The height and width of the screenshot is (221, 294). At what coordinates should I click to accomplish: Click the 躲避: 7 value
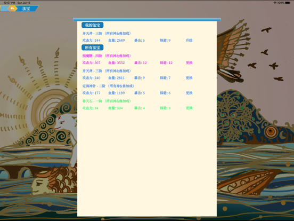point(165,78)
